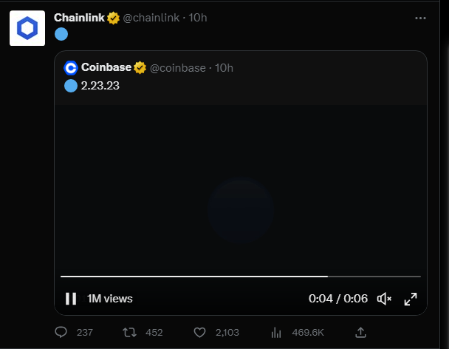Open the three-dot more options menu
This screenshot has height=349, width=449.
point(420,18)
